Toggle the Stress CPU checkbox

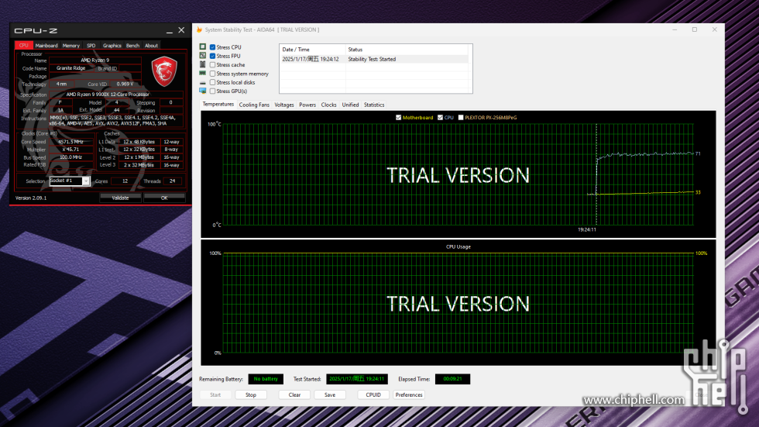pos(212,47)
